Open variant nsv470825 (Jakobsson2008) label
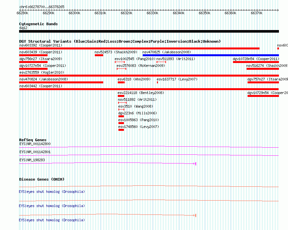288x230 pixels. pyautogui.click(x=167, y=52)
